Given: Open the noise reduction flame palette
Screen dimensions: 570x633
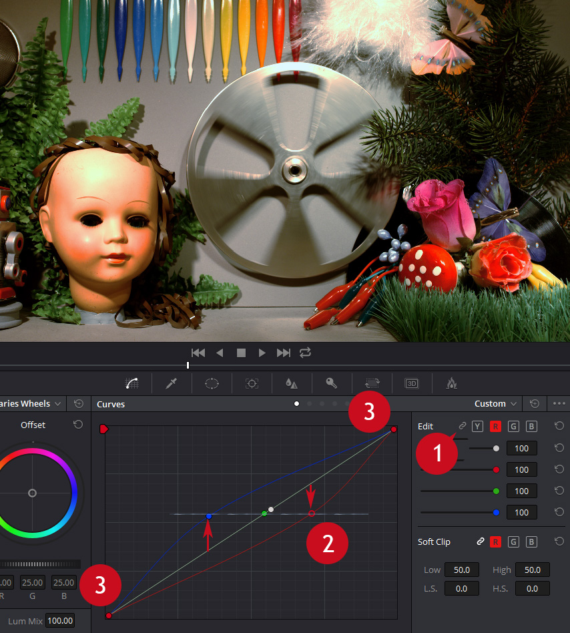Looking at the screenshot, I should (x=451, y=383).
